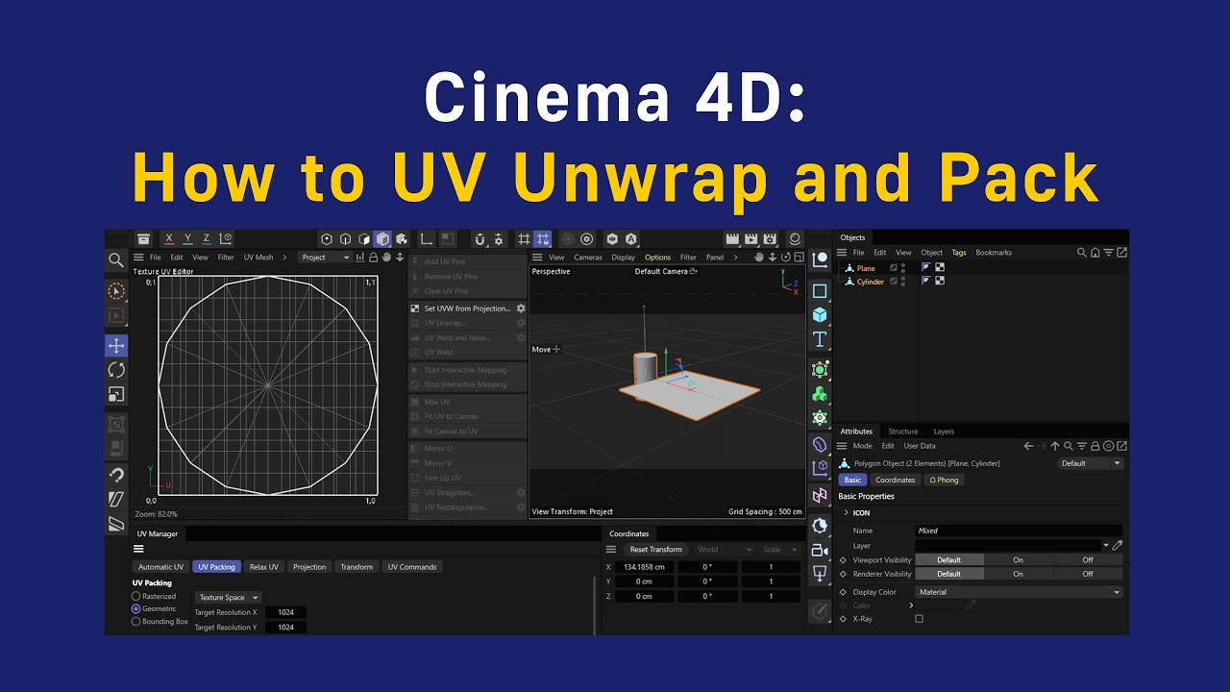This screenshot has width=1230, height=692.
Task: Open the search magnifier at top left
Action: (x=116, y=260)
